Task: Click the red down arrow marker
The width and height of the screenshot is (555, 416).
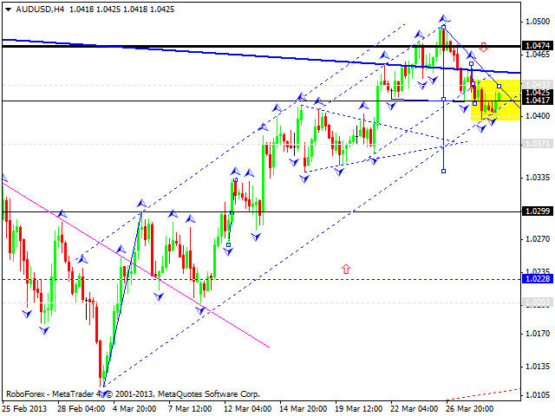Action: click(x=483, y=45)
